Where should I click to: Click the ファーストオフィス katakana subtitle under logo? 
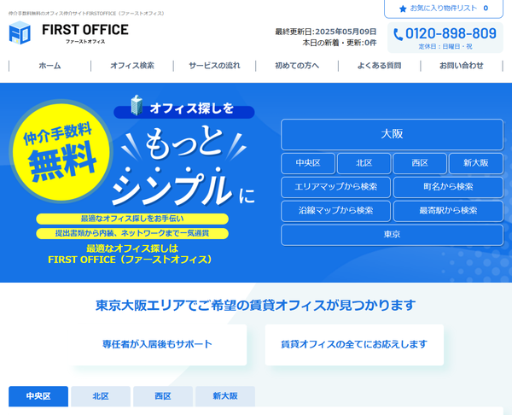(x=85, y=42)
